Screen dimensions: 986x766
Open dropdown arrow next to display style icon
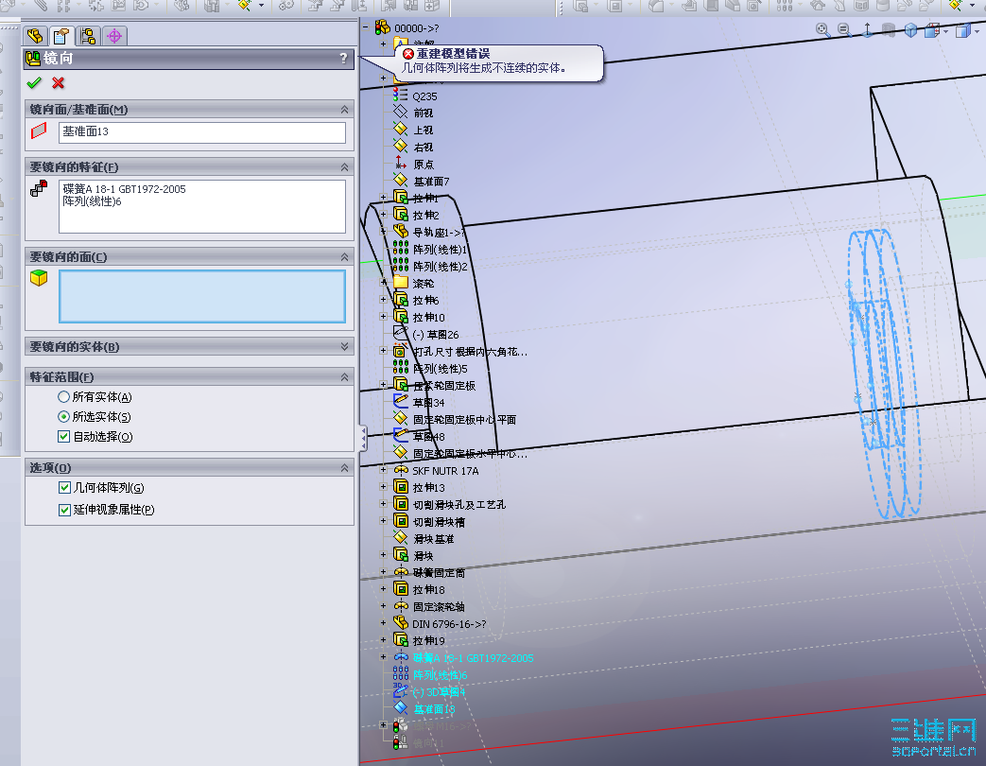coord(977,31)
